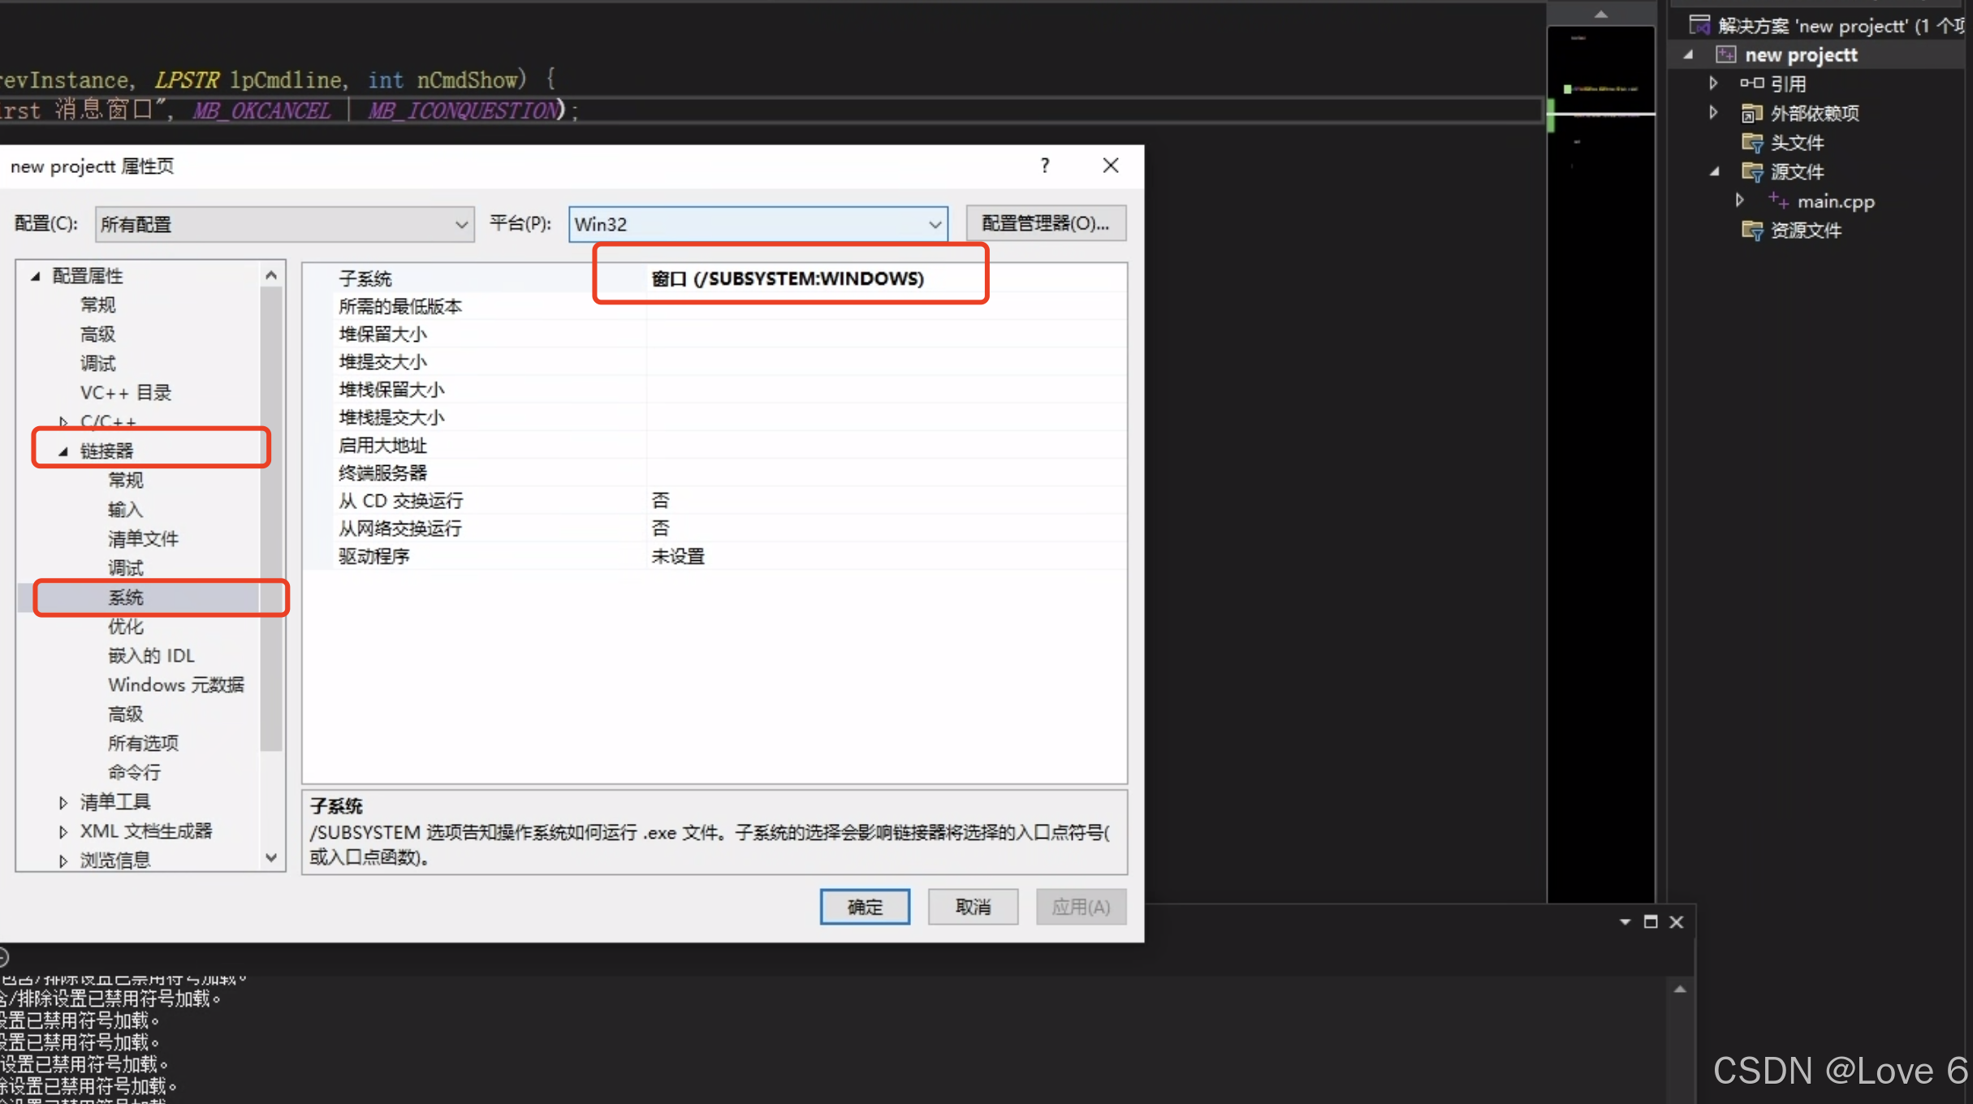This screenshot has width=1973, height=1104.
Task: Open the 平台 Win32 platform dropdown
Action: click(x=758, y=224)
